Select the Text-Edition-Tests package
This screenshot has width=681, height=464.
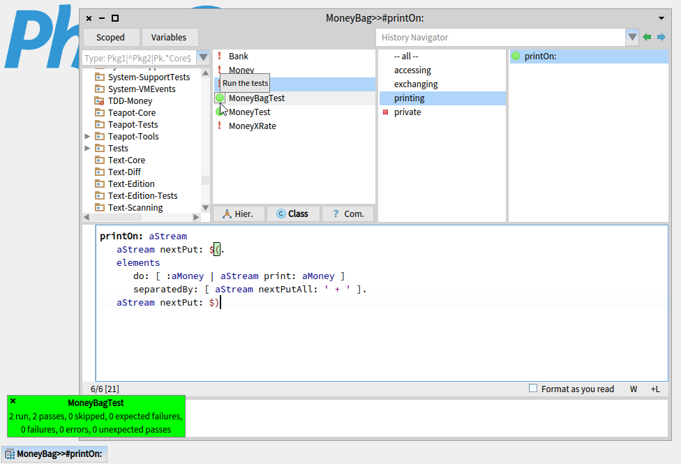point(142,196)
